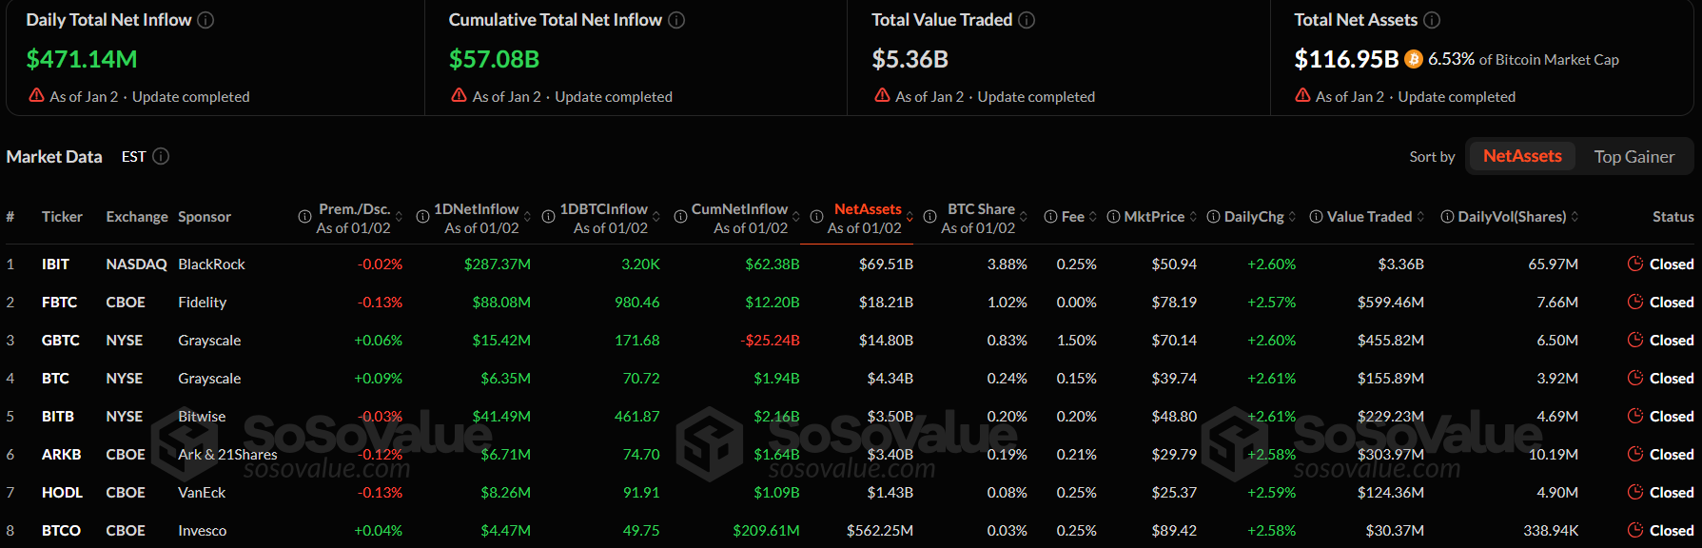
Task: Open the Cumulative Total Net Inflow info tooltip
Action: click(x=675, y=19)
